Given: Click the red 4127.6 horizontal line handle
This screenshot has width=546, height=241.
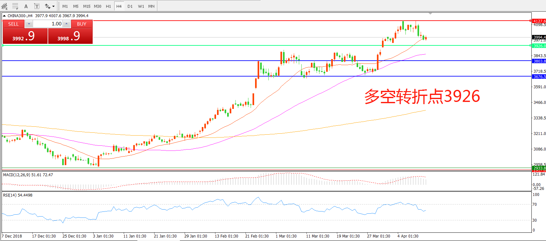Looking at the screenshot, I should (x=530, y=21).
